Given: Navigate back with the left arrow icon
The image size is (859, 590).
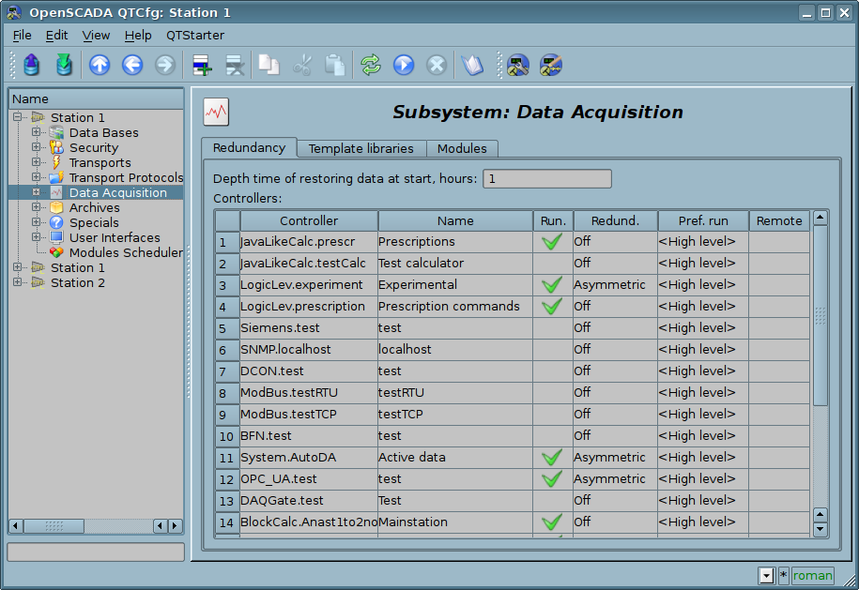Looking at the screenshot, I should pyautogui.click(x=132, y=65).
